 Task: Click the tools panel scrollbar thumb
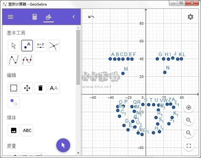coord(78,57)
